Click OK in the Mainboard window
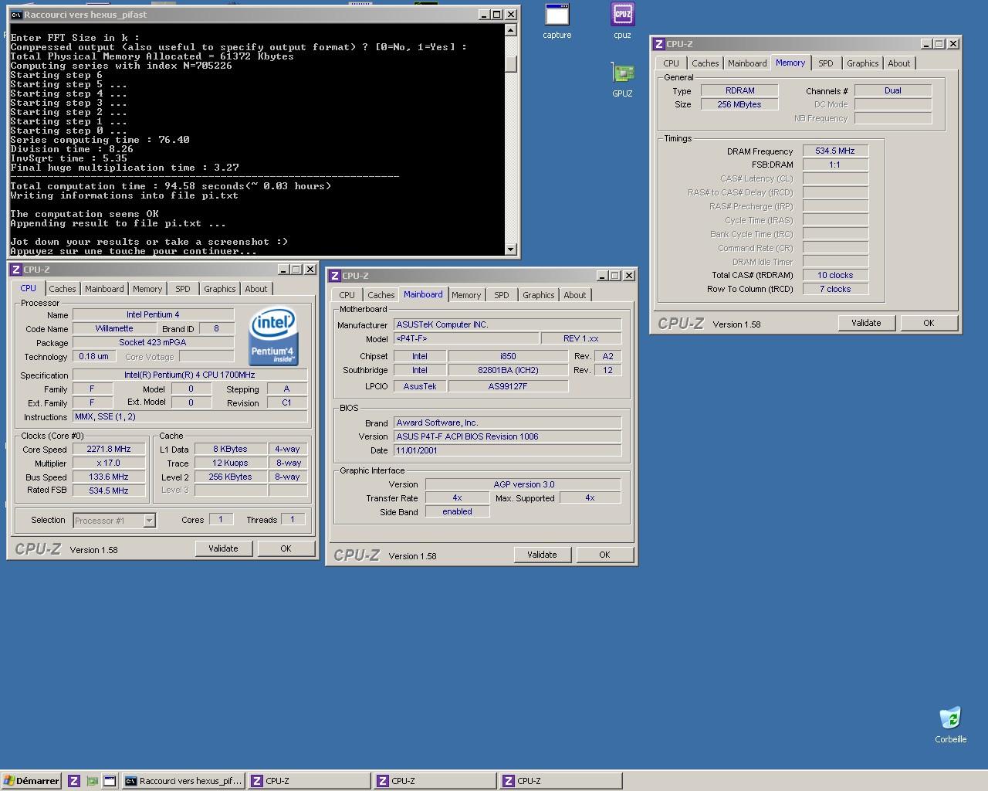Image resolution: width=988 pixels, height=791 pixels. pos(604,555)
